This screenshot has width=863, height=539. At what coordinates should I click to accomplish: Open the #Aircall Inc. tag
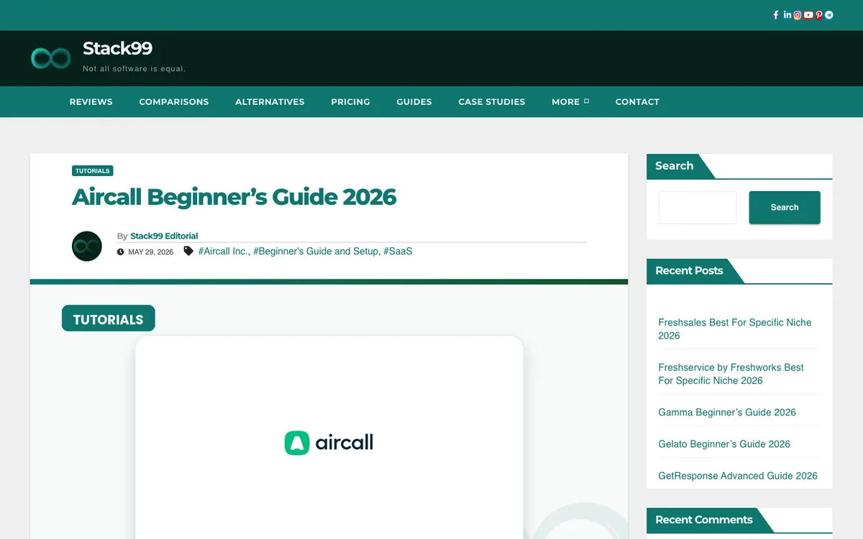[x=224, y=252]
